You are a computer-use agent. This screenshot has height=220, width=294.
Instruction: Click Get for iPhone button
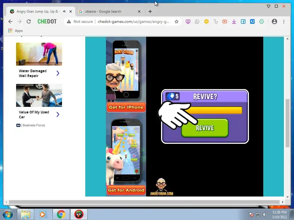pos(126,107)
